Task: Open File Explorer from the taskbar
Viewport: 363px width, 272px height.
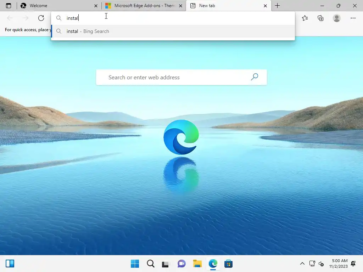Action: tap(197, 263)
